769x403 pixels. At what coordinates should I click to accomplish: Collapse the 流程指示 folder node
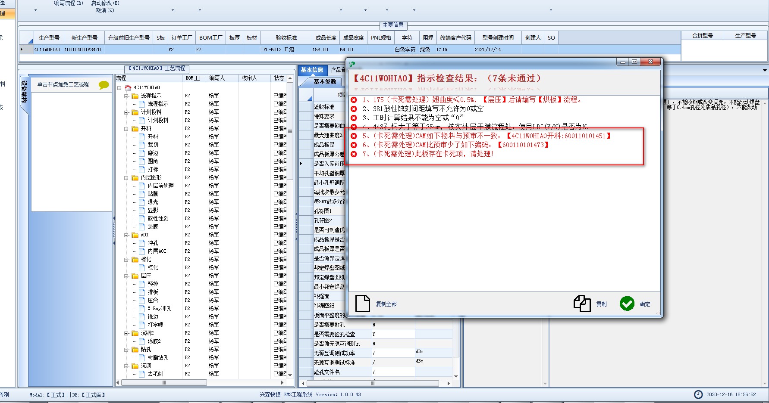(x=126, y=96)
